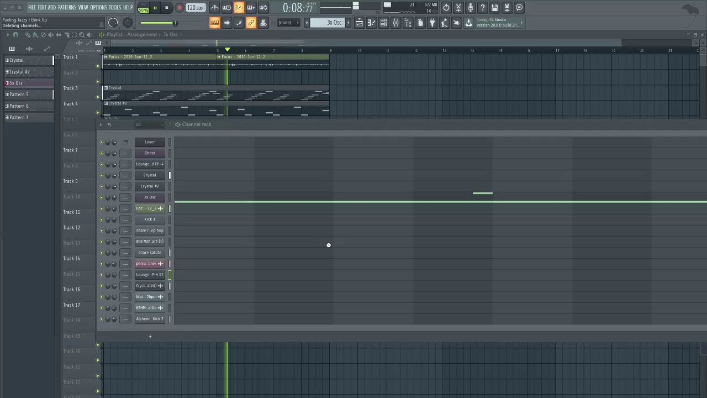
Task: Toggle note/clip grouping link icon
Action: [x=251, y=23]
